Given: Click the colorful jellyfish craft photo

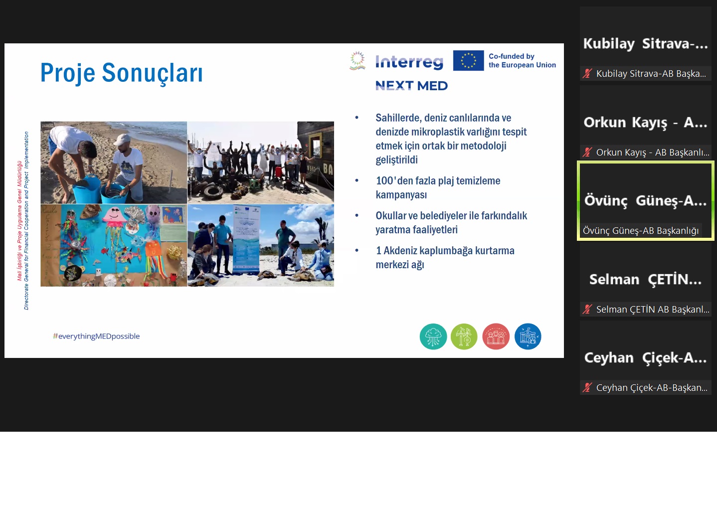Looking at the screenshot, I should [x=114, y=245].
